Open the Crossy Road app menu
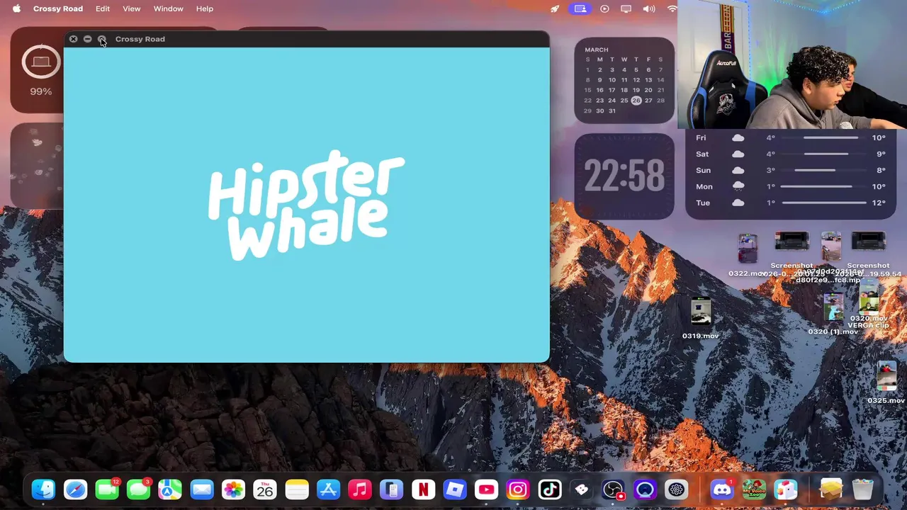The height and width of the screenshot is (510, 907). tap(58, 8)
